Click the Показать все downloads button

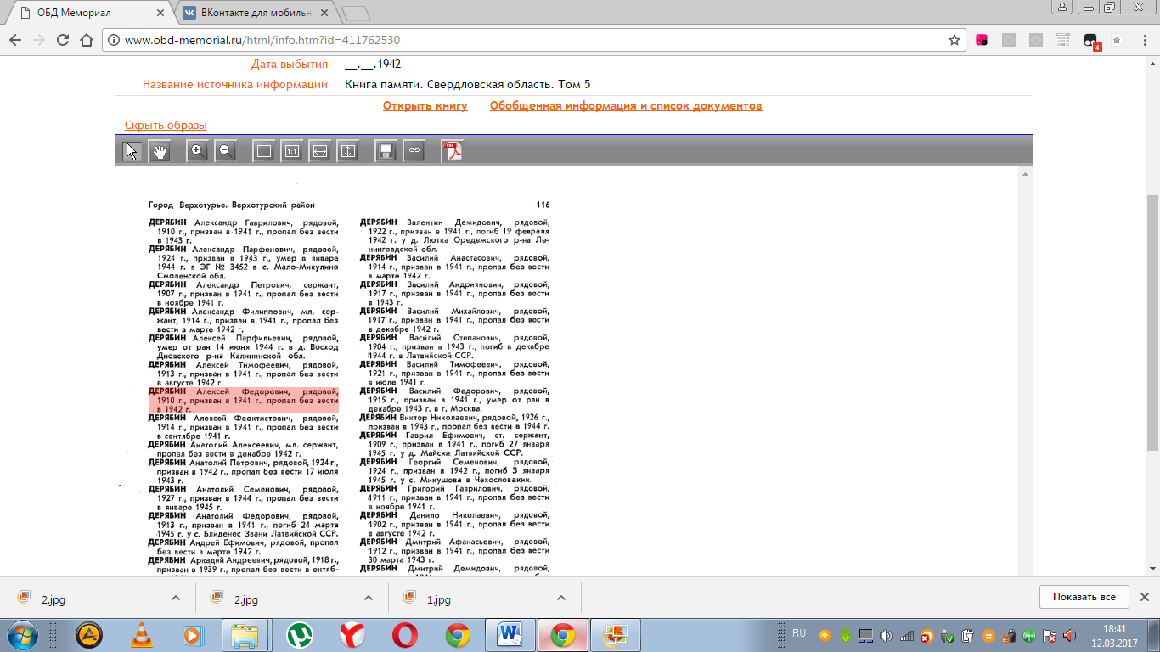click(1084, 597)
